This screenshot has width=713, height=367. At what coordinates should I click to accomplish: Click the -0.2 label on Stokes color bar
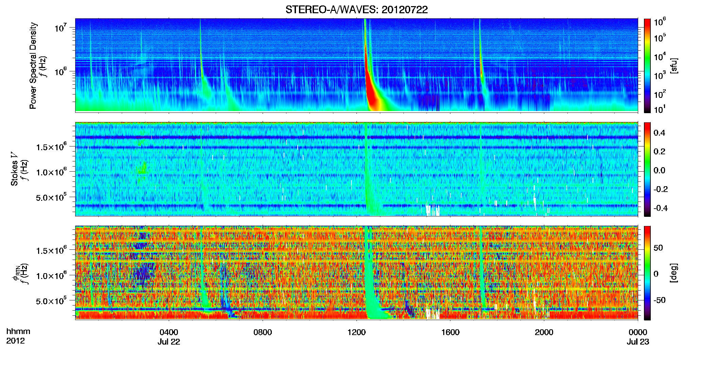[661, 189]
